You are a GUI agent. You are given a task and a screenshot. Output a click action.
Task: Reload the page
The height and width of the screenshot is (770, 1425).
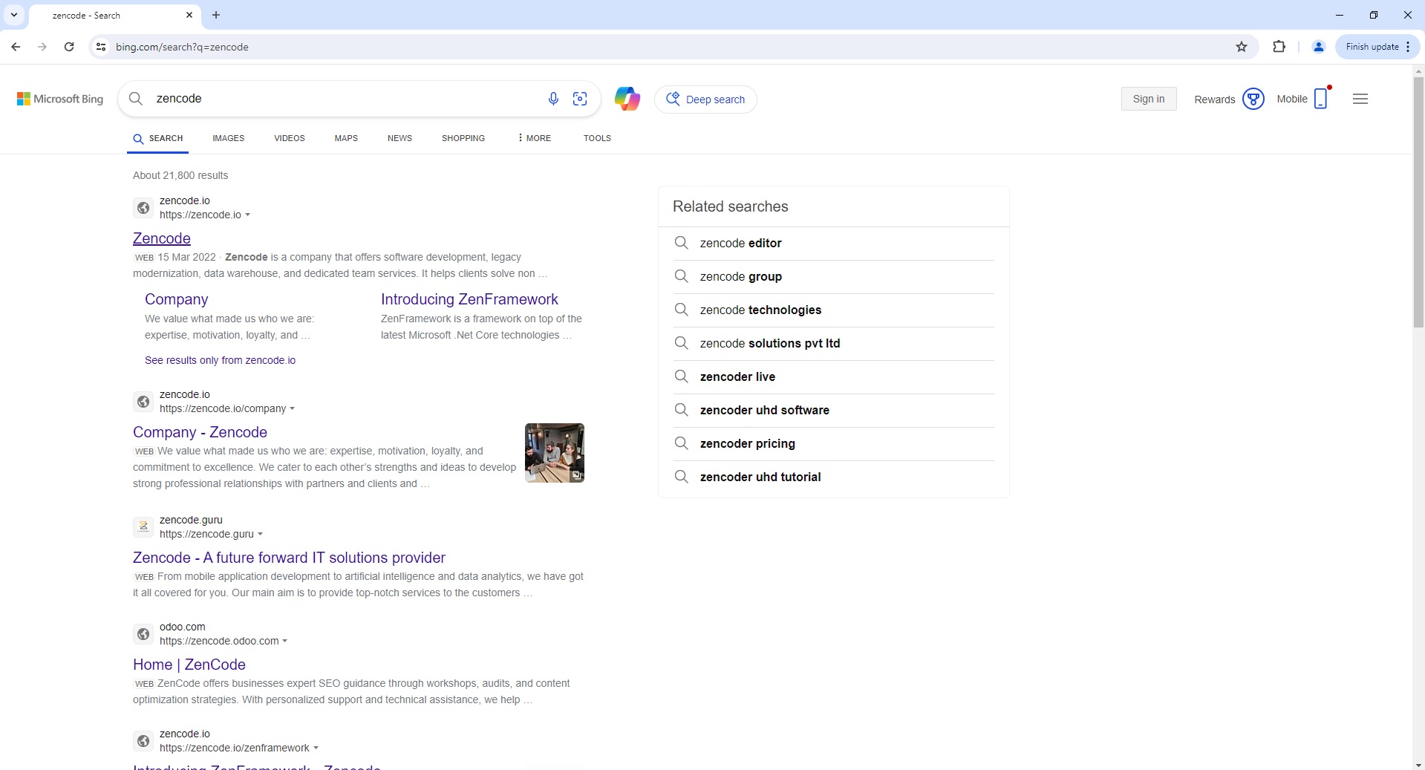68,46
